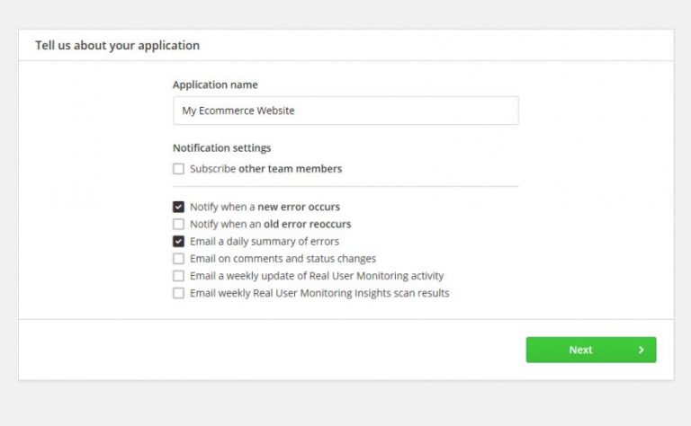This screenshot has height=426, width=691.
Task: Click the Application name input field
Action: click(345, 111)
